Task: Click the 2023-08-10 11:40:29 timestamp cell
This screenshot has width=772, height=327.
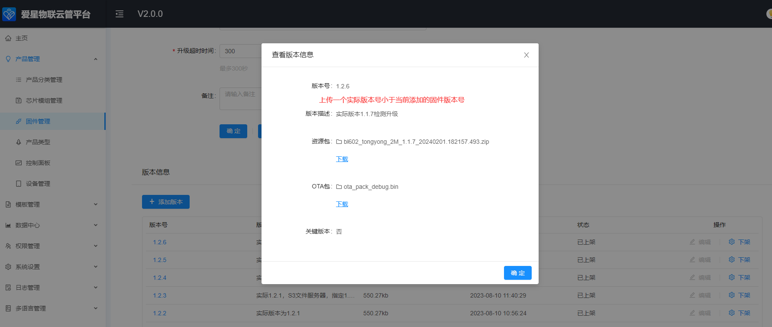Action: tap(498, 295)
